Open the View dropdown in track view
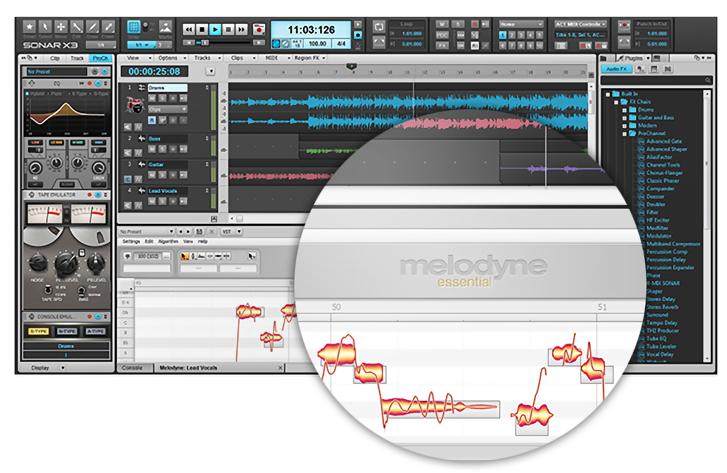Image resolution: width=727 pixels, height=473 pixels. (136, 58)
